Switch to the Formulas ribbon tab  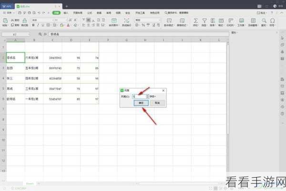90,13
